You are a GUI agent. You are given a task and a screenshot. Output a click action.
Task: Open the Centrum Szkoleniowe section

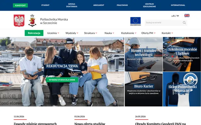coord(149,5)
